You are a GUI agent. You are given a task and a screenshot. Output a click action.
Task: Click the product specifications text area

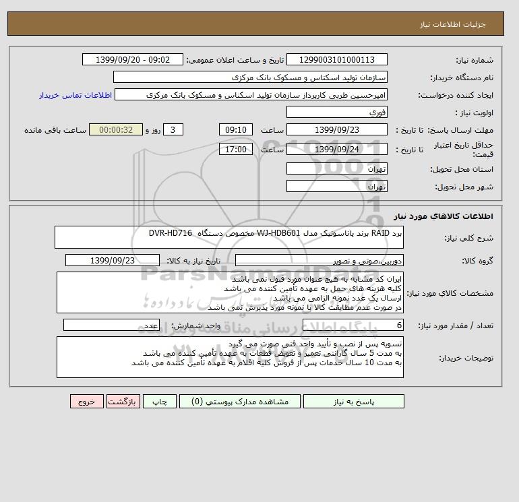(230, 292)
